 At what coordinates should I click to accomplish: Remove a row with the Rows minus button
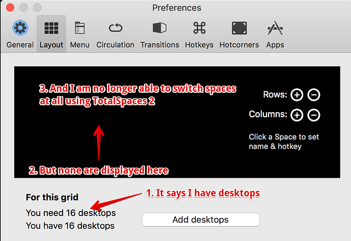coord(314,95)
